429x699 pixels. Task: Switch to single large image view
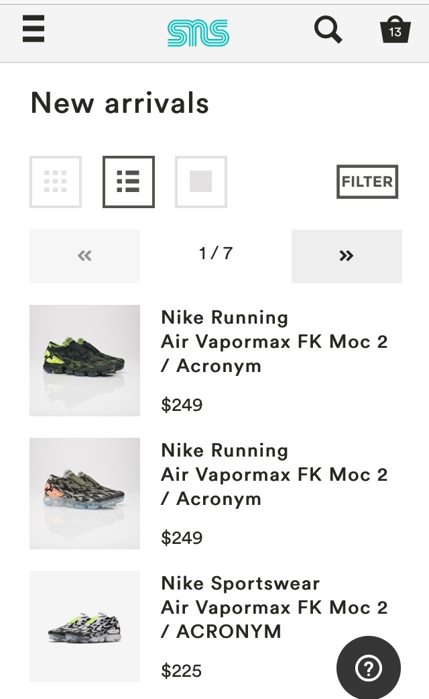[200, 181]
